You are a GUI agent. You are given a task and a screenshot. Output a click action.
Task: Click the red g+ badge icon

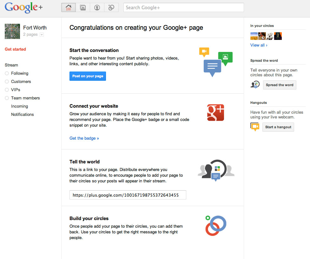pos(216,113)
